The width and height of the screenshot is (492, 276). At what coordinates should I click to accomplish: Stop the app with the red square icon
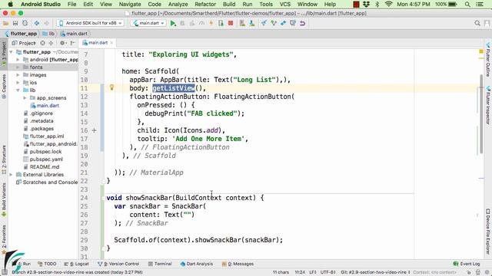pyautogui.click(x=231, y=23)
